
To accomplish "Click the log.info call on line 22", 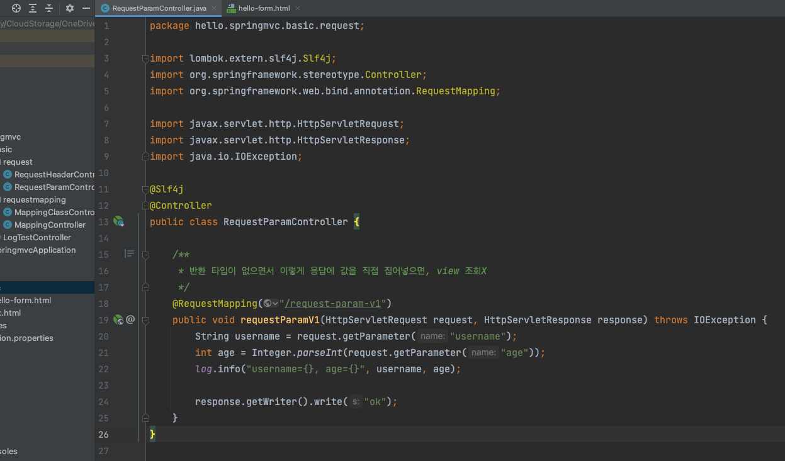I will pyautogui.click(x=217, y=369).
